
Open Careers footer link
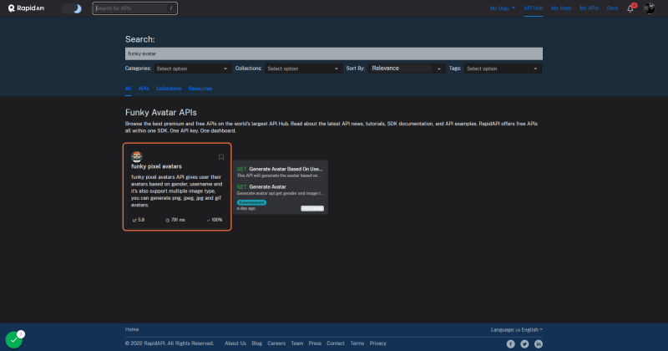276,343
